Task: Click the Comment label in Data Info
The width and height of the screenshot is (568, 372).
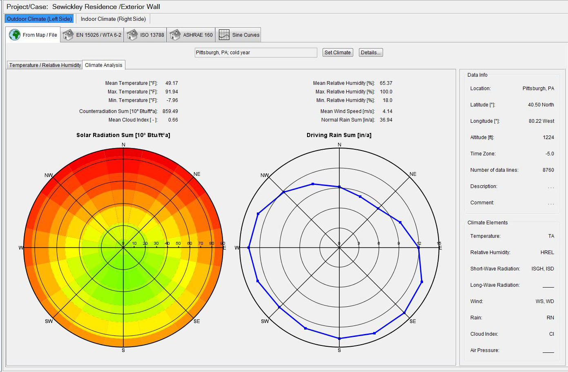Action: 482,203
